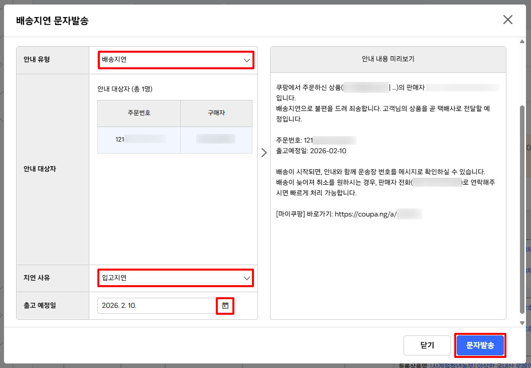Send the message via the 문자발송 button
Image resolution: width=531 pixels, height=368 pixels.
point(480,345)
